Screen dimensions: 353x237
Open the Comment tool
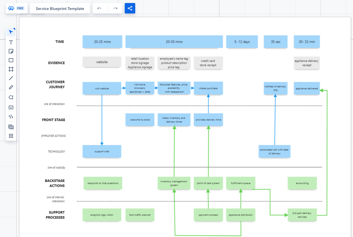(11, 97)
